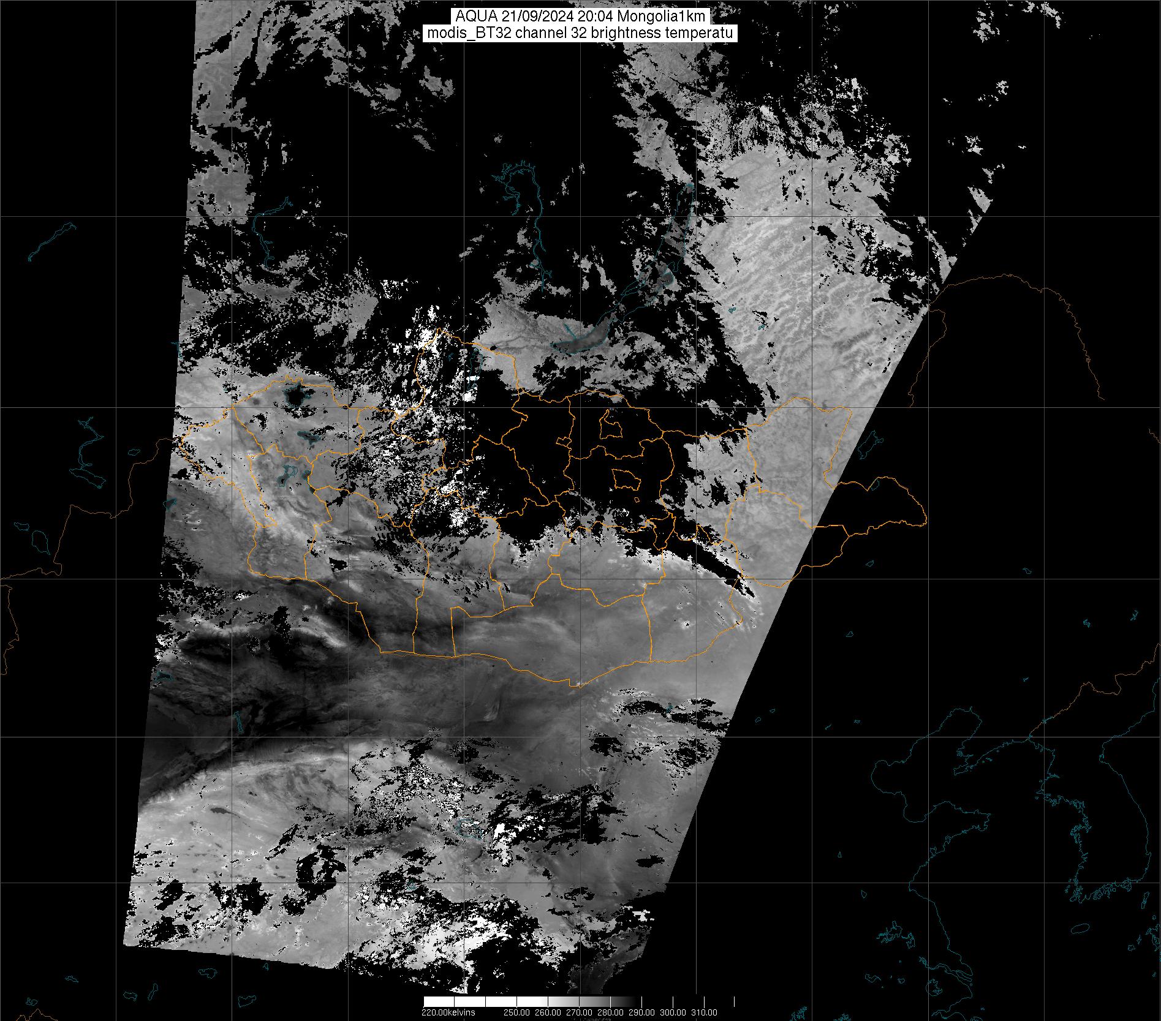Click the 290.00 scale label

point(643,1012)
